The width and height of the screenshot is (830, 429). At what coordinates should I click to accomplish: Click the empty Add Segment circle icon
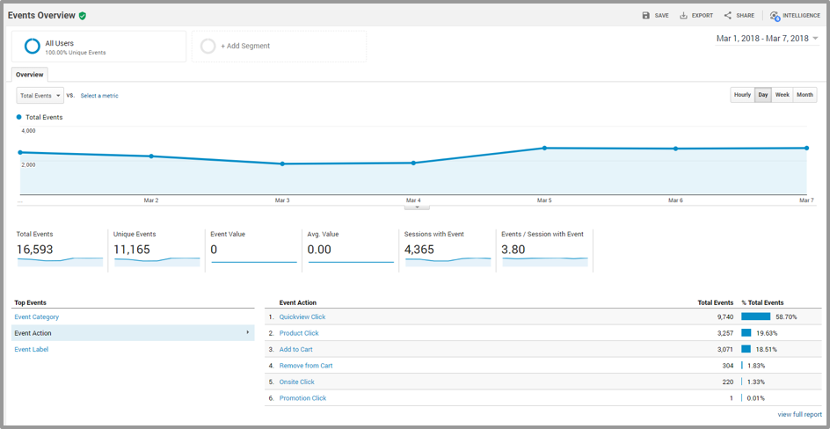(208, 46)
